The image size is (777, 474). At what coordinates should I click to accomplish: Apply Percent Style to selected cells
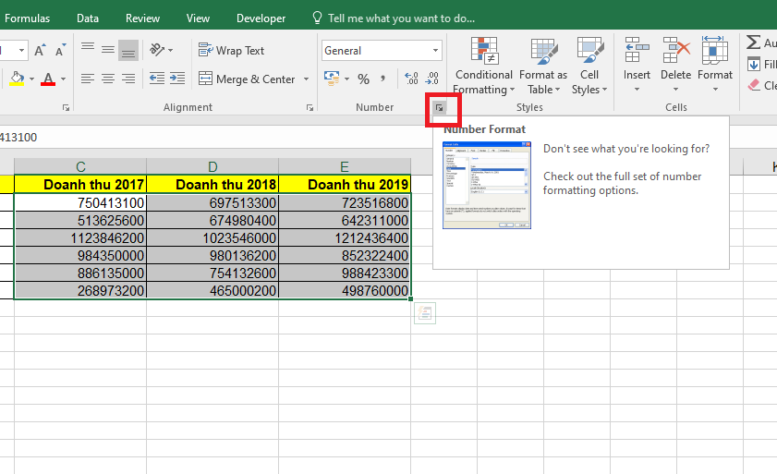[363, 79]
